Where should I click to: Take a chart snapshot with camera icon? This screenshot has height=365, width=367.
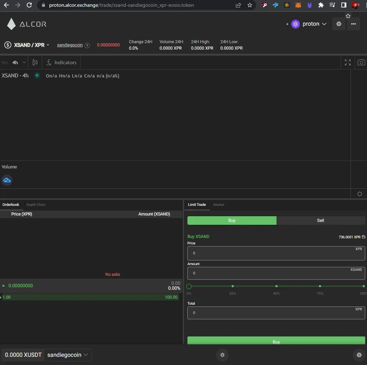click(361, 62)
